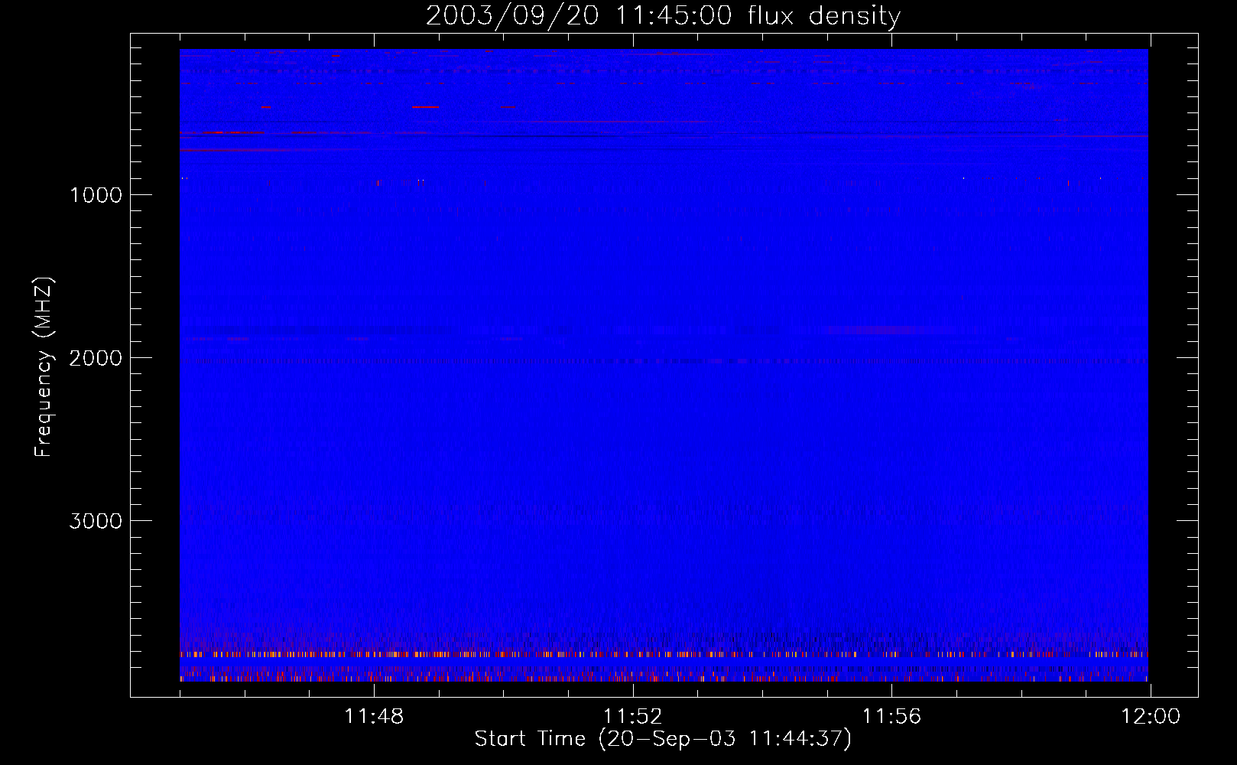Viewport: 1237px width, 765px height.
Task: Click the 11:56 time tick label
Action: click(x=891, y=717)
